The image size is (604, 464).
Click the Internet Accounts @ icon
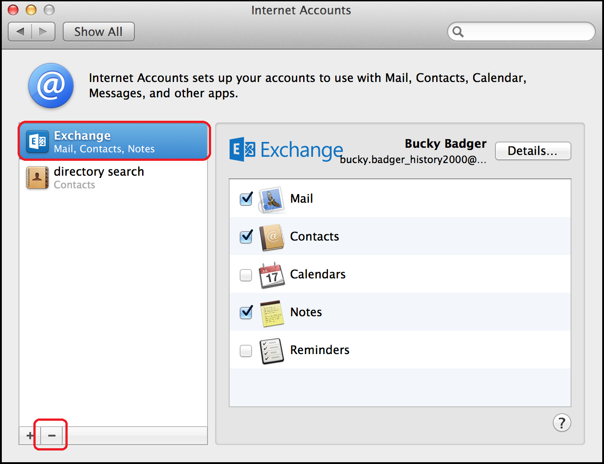click(51, 86)
